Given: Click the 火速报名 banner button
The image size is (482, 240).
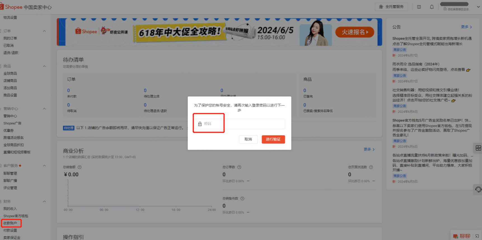Looking at the screenshot, I should click(x=355, y=32).
